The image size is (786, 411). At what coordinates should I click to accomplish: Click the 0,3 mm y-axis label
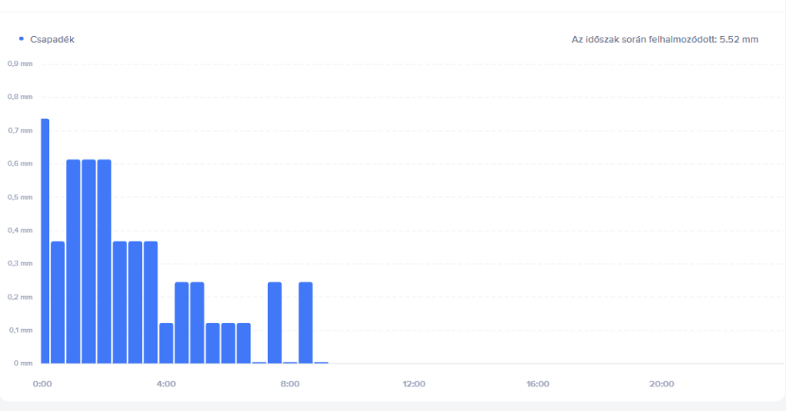(x=20, y=263)
